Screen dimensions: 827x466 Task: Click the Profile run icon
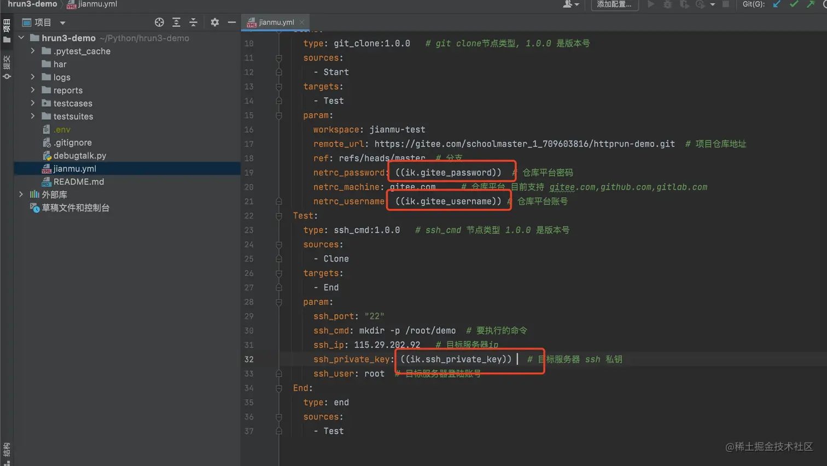700,4
